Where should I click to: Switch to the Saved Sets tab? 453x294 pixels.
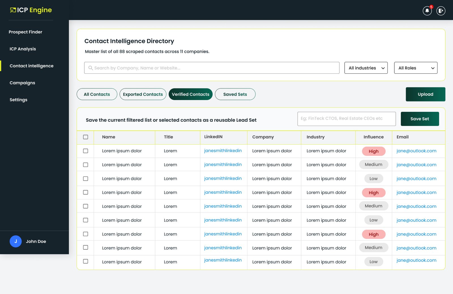(235, 94)
